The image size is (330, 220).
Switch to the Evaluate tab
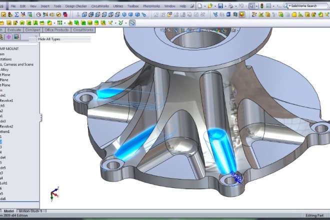14,30
